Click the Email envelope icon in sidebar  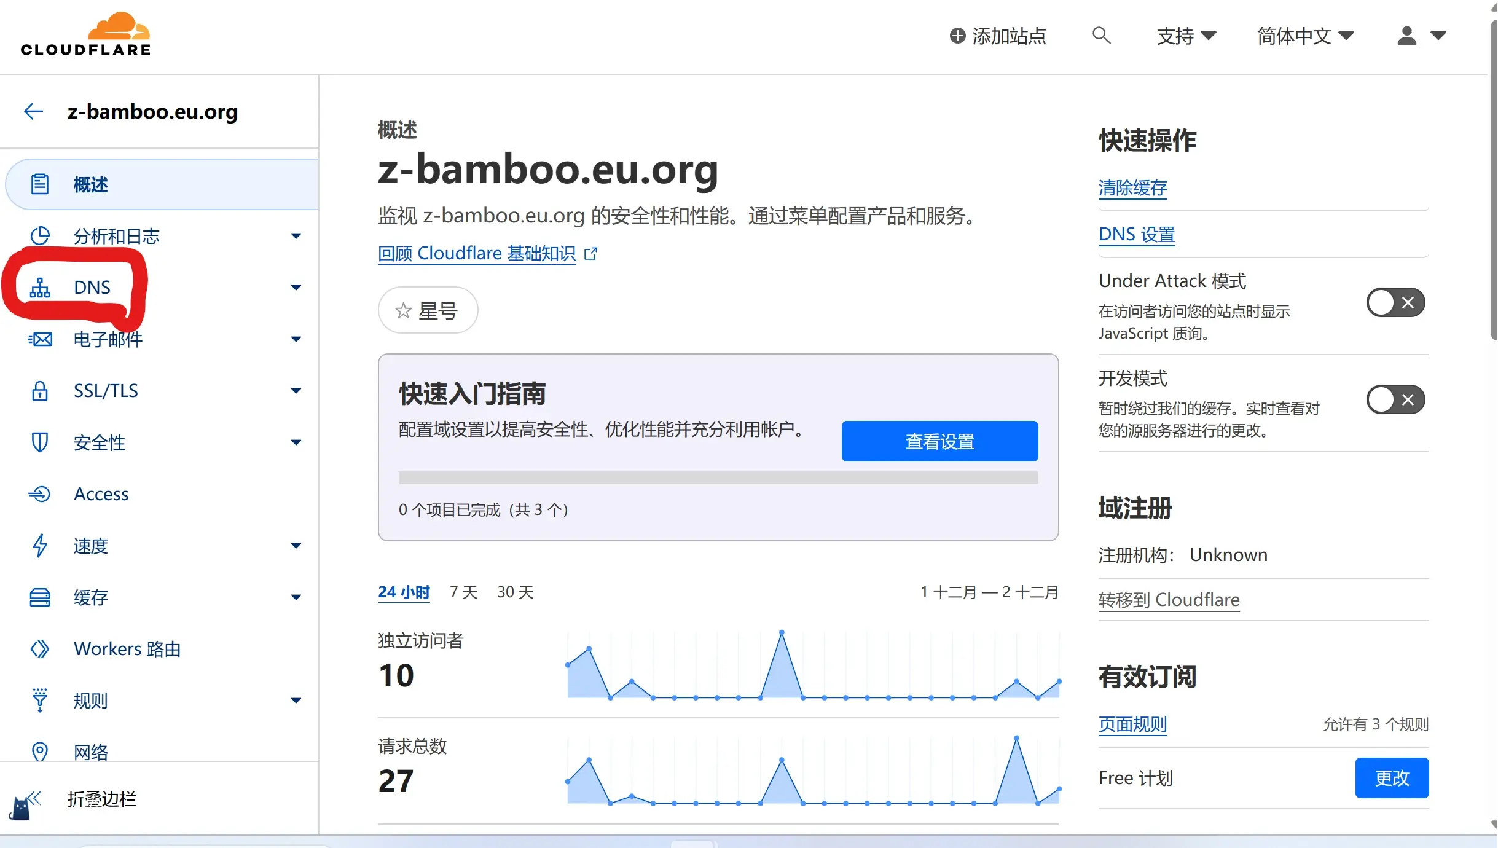[x=40, y=339]
